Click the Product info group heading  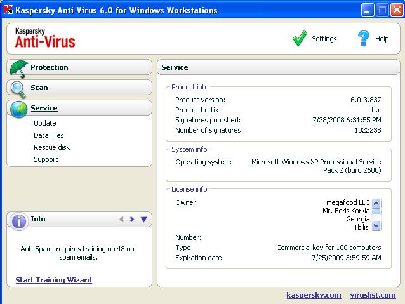[x=190, y=87]
